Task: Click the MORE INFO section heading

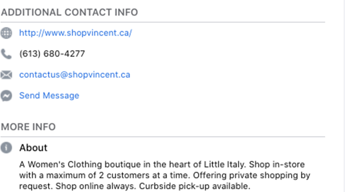Action: (28, 127)
